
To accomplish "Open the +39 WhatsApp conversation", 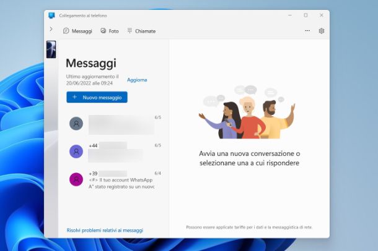I will point(115,179).
